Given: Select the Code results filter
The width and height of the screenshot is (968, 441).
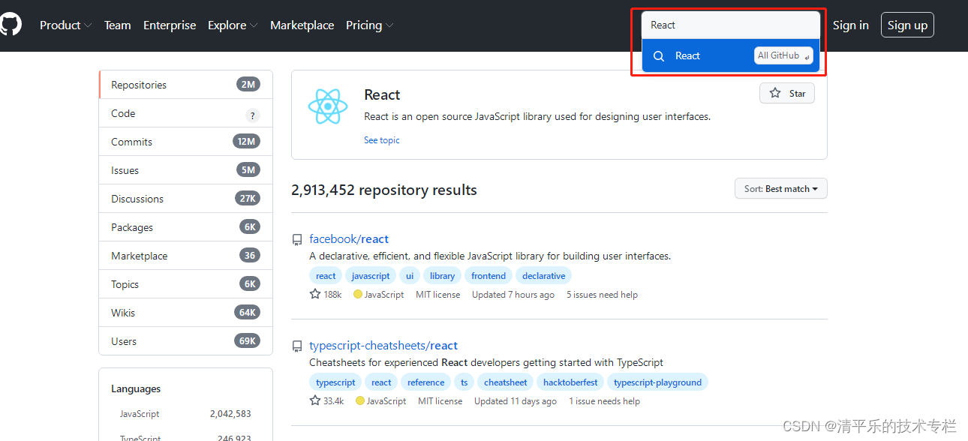Looking at the screenshot, I should (185, 113).
